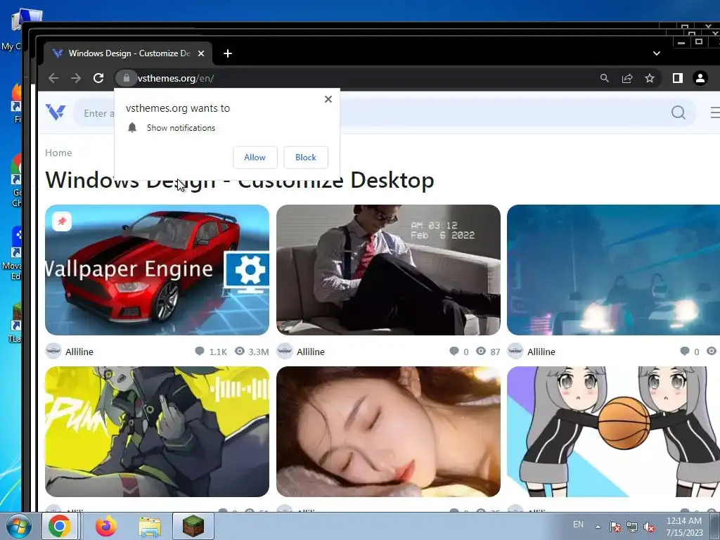Expand the tab search chevron
The width and height of the screenshot is (720, 540).
(657, 53)
